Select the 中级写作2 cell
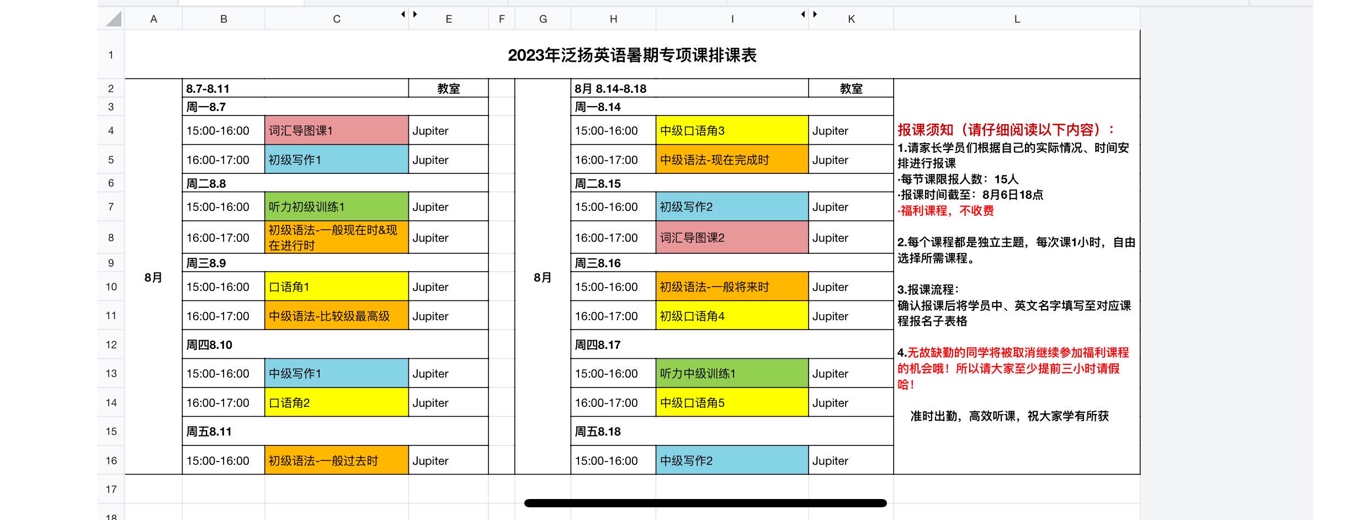 pyautogui.click(x=732, y=460)
